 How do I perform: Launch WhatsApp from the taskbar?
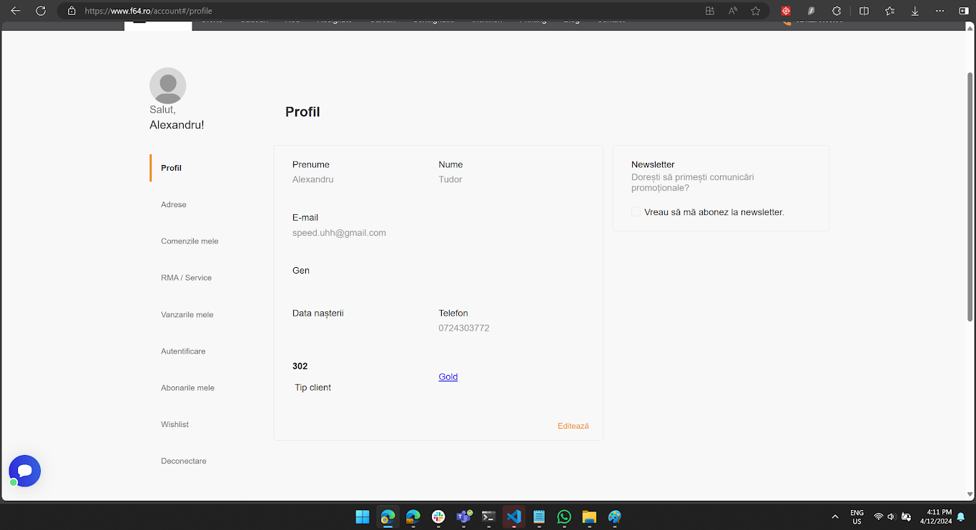[x=564, y=516]
